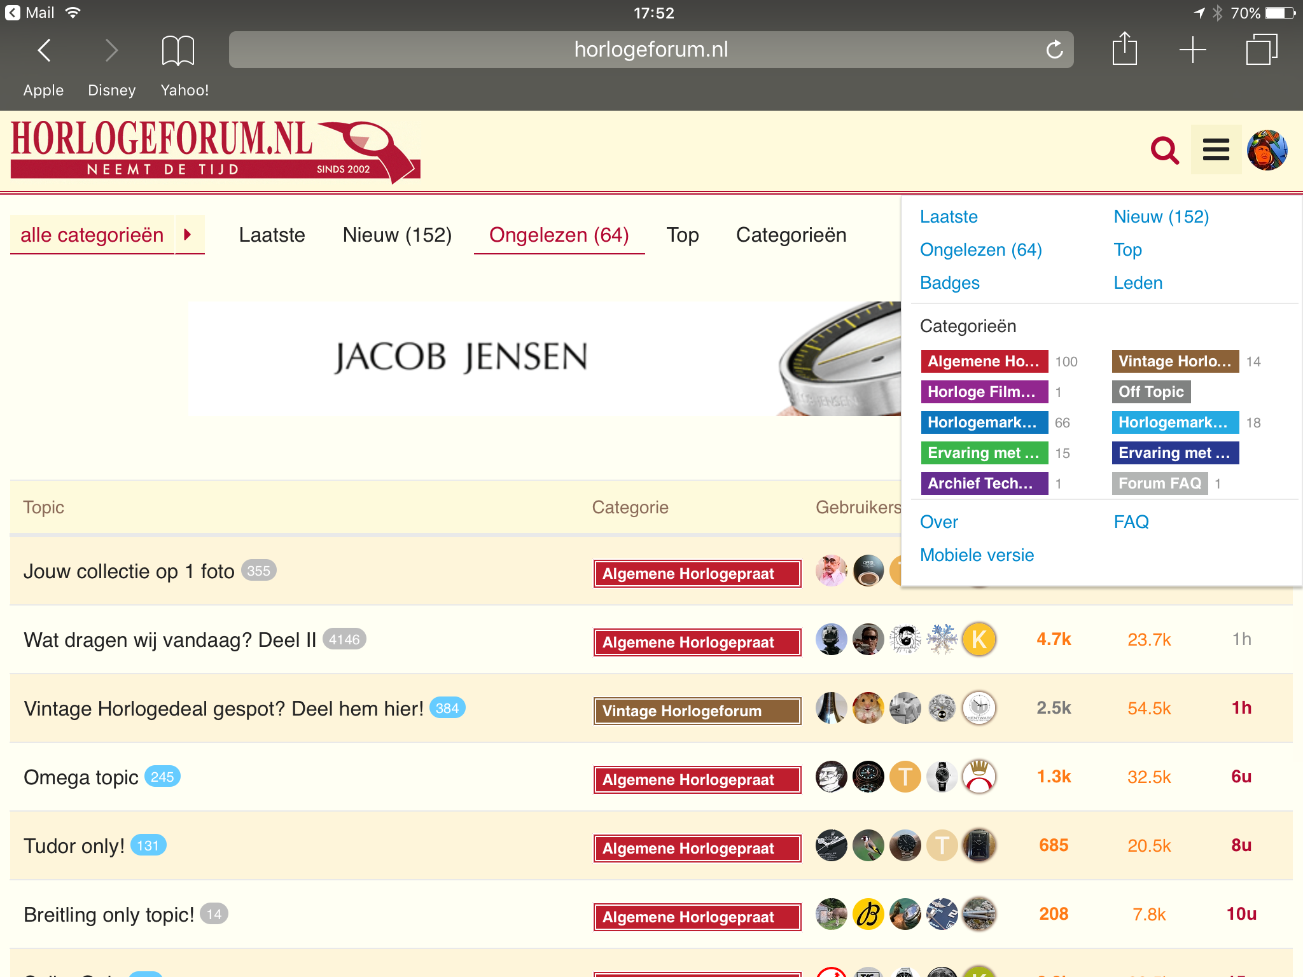Image resolution: width=1303 pixels, height=977 pixels.
Task: Select the Ongelezen (64) tab
Action: tap(559, 235)
